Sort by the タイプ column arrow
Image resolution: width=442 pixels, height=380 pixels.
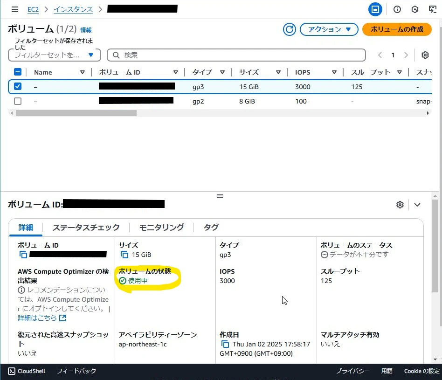coord(222,72)
